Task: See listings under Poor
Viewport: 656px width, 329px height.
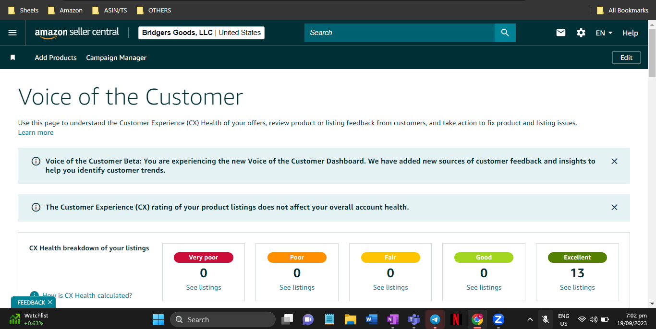Action: [x=297, y=287]
